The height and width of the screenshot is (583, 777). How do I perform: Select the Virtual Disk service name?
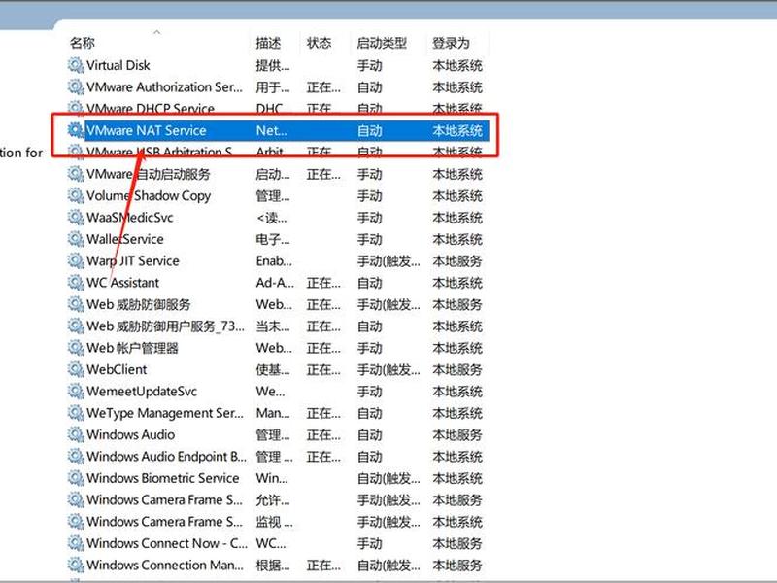[118, 65]
